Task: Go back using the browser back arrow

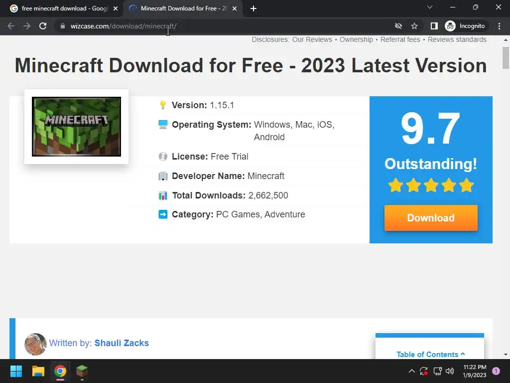Action: 11,26
